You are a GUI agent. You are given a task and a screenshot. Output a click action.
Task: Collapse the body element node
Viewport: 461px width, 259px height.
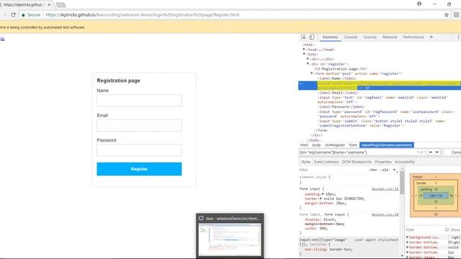tap(304, 54)
